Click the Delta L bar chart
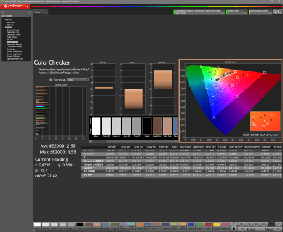 coord(103,89)
